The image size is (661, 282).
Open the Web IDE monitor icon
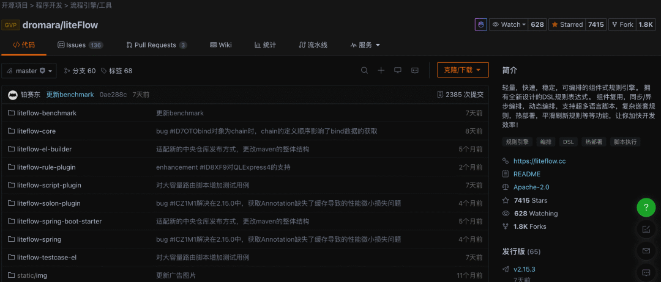pyautogui.click(x=398, y=71)
